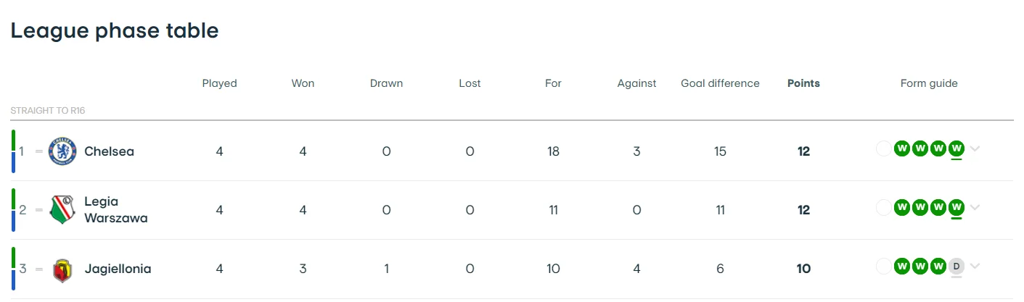Expand Chelsea's form guide chevron

tap(975, 148)
